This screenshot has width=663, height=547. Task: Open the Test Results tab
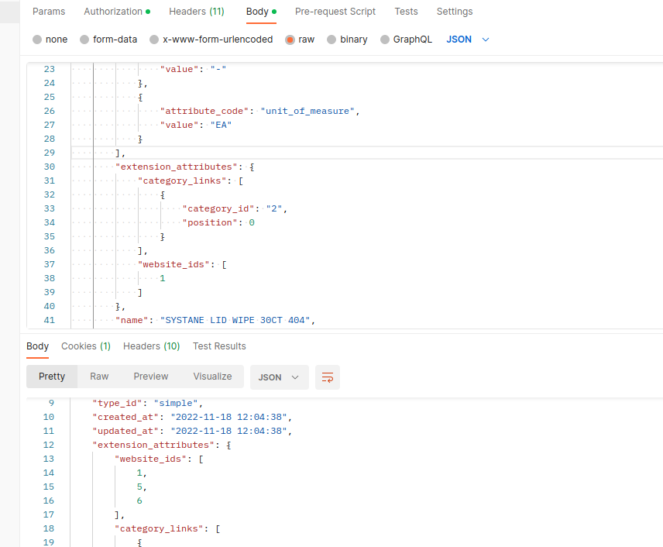click(219, 346)
